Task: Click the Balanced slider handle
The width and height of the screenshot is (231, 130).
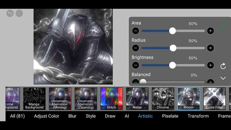Action: tap(143, 81)
